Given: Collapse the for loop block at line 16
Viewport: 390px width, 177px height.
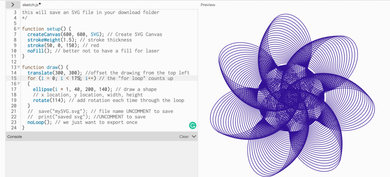Looking at the screenshot, I should [x=19, y=84].
